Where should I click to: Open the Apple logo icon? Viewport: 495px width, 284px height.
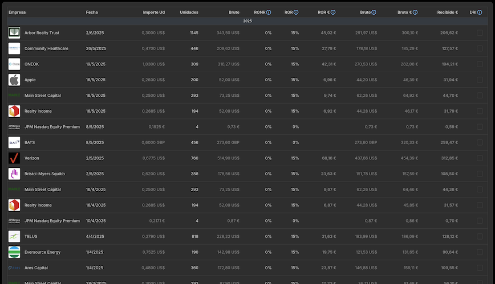pos(14,80)
